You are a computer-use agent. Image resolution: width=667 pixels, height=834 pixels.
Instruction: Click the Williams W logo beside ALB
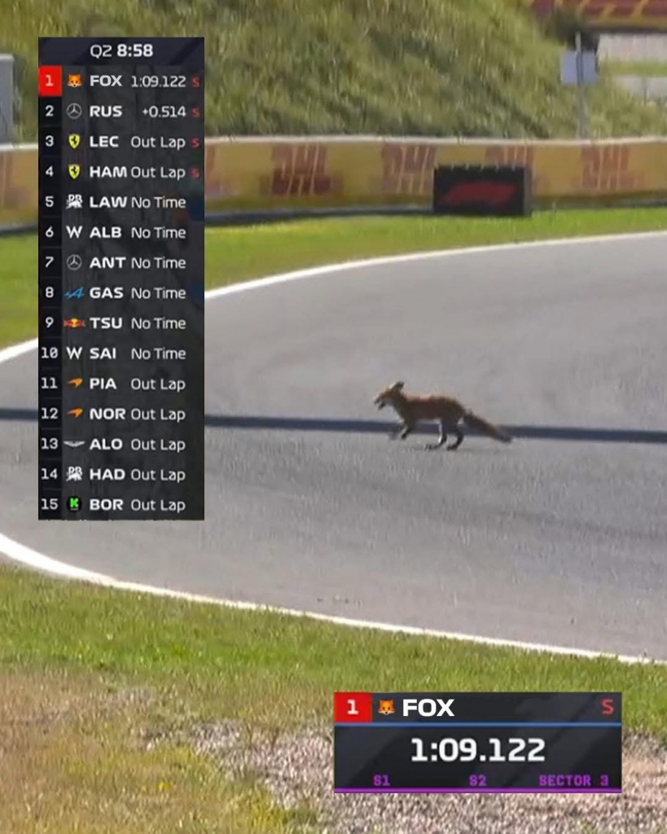(x=74, y=232)
